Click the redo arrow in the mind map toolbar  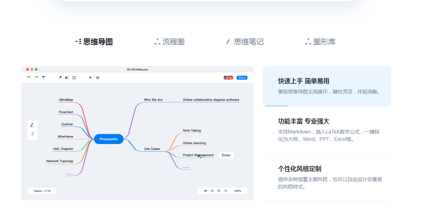pos(36,78)
